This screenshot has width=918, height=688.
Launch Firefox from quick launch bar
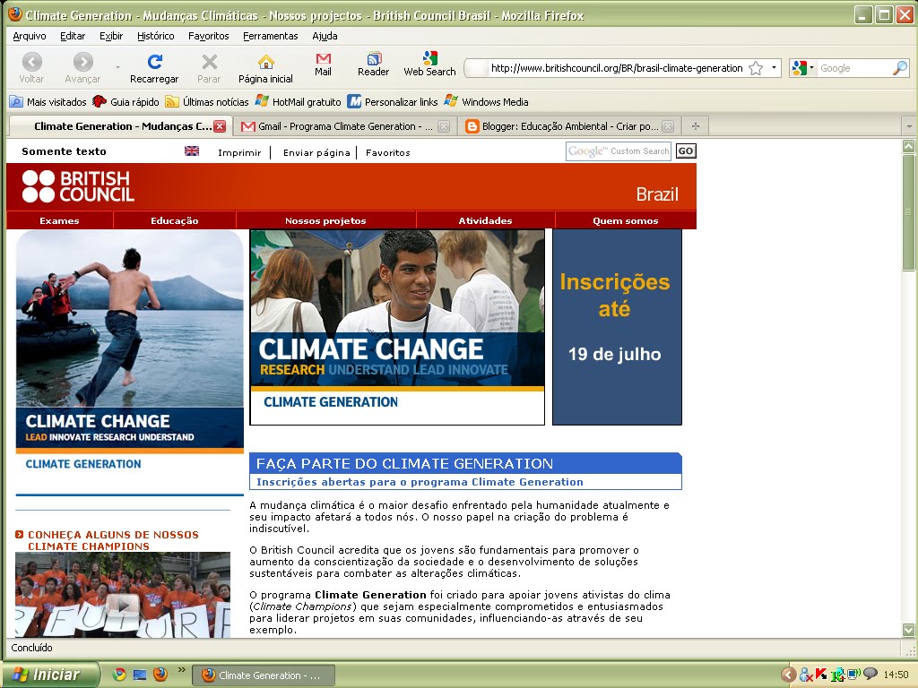pos(160,675)
